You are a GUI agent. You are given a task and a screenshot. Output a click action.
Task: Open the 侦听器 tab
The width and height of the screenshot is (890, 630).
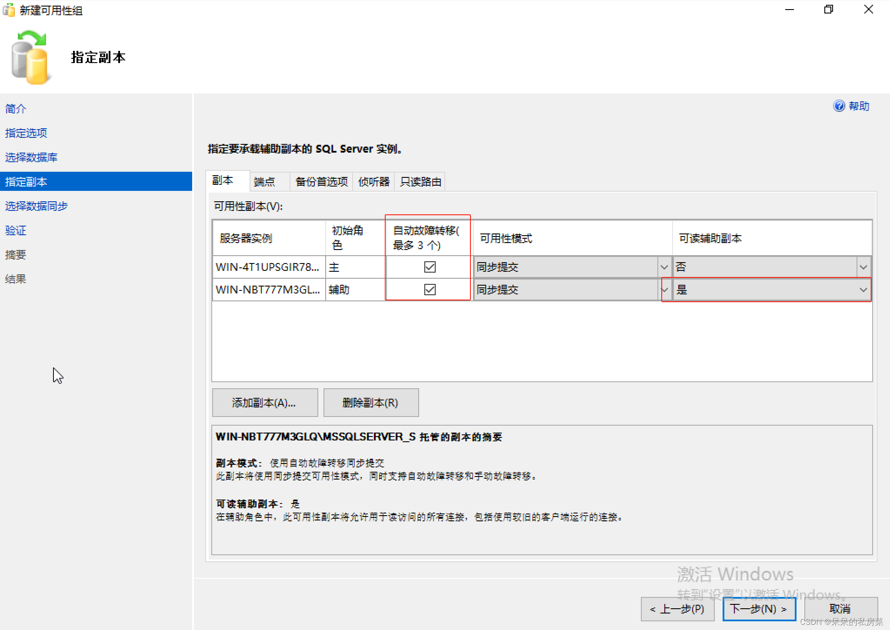click(373, 182)
